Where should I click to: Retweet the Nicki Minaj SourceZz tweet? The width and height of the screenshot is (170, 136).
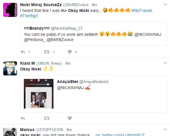click(x=46, y=52)
